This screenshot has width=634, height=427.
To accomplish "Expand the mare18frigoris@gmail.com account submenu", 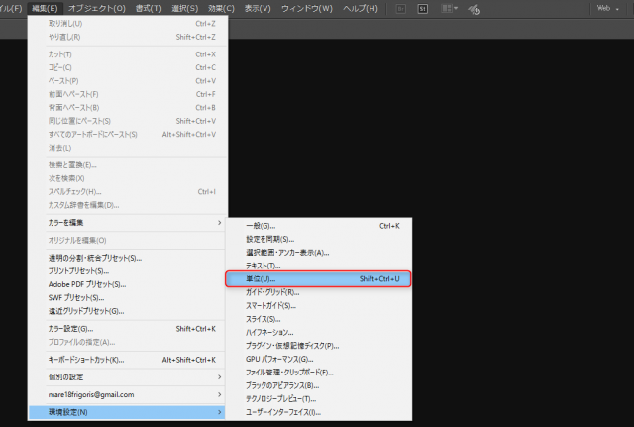I will (x=133, y=394).
